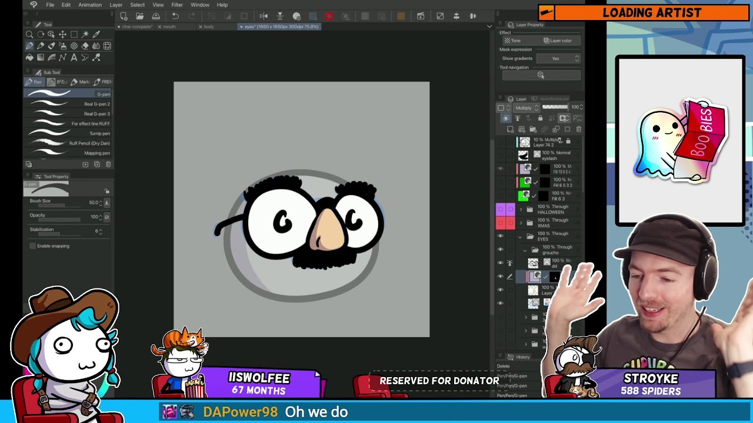Viewport: 753px width, 423px height.
Task: Select the Move layer tool
Action: [x=62, y=35]
